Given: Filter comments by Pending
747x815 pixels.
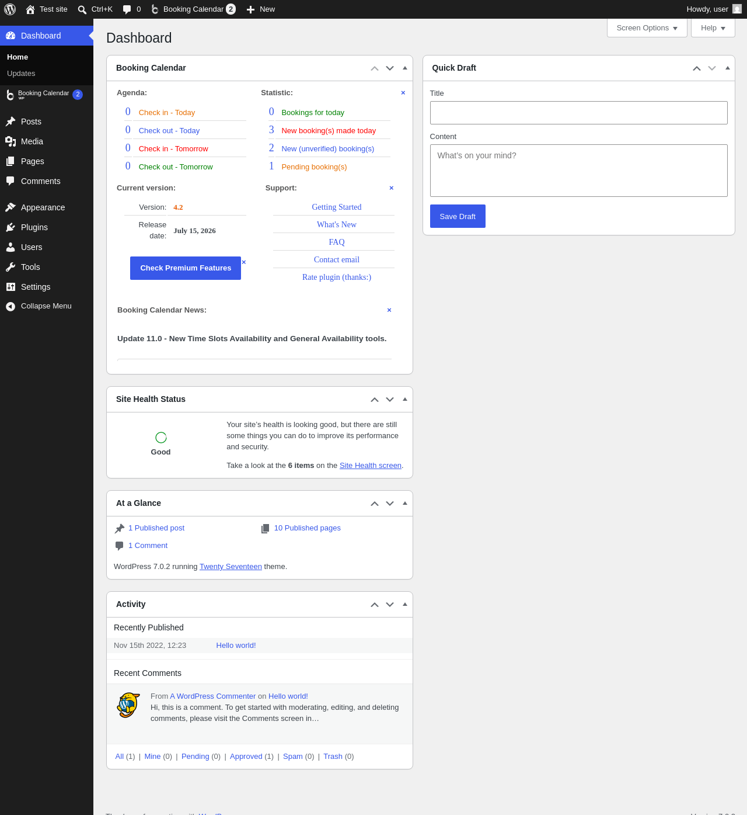Looking at the screenshot, I should pyautogui.click(x=196, y=757).
